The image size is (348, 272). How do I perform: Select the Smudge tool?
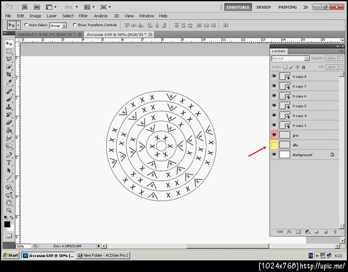(9, 138)
